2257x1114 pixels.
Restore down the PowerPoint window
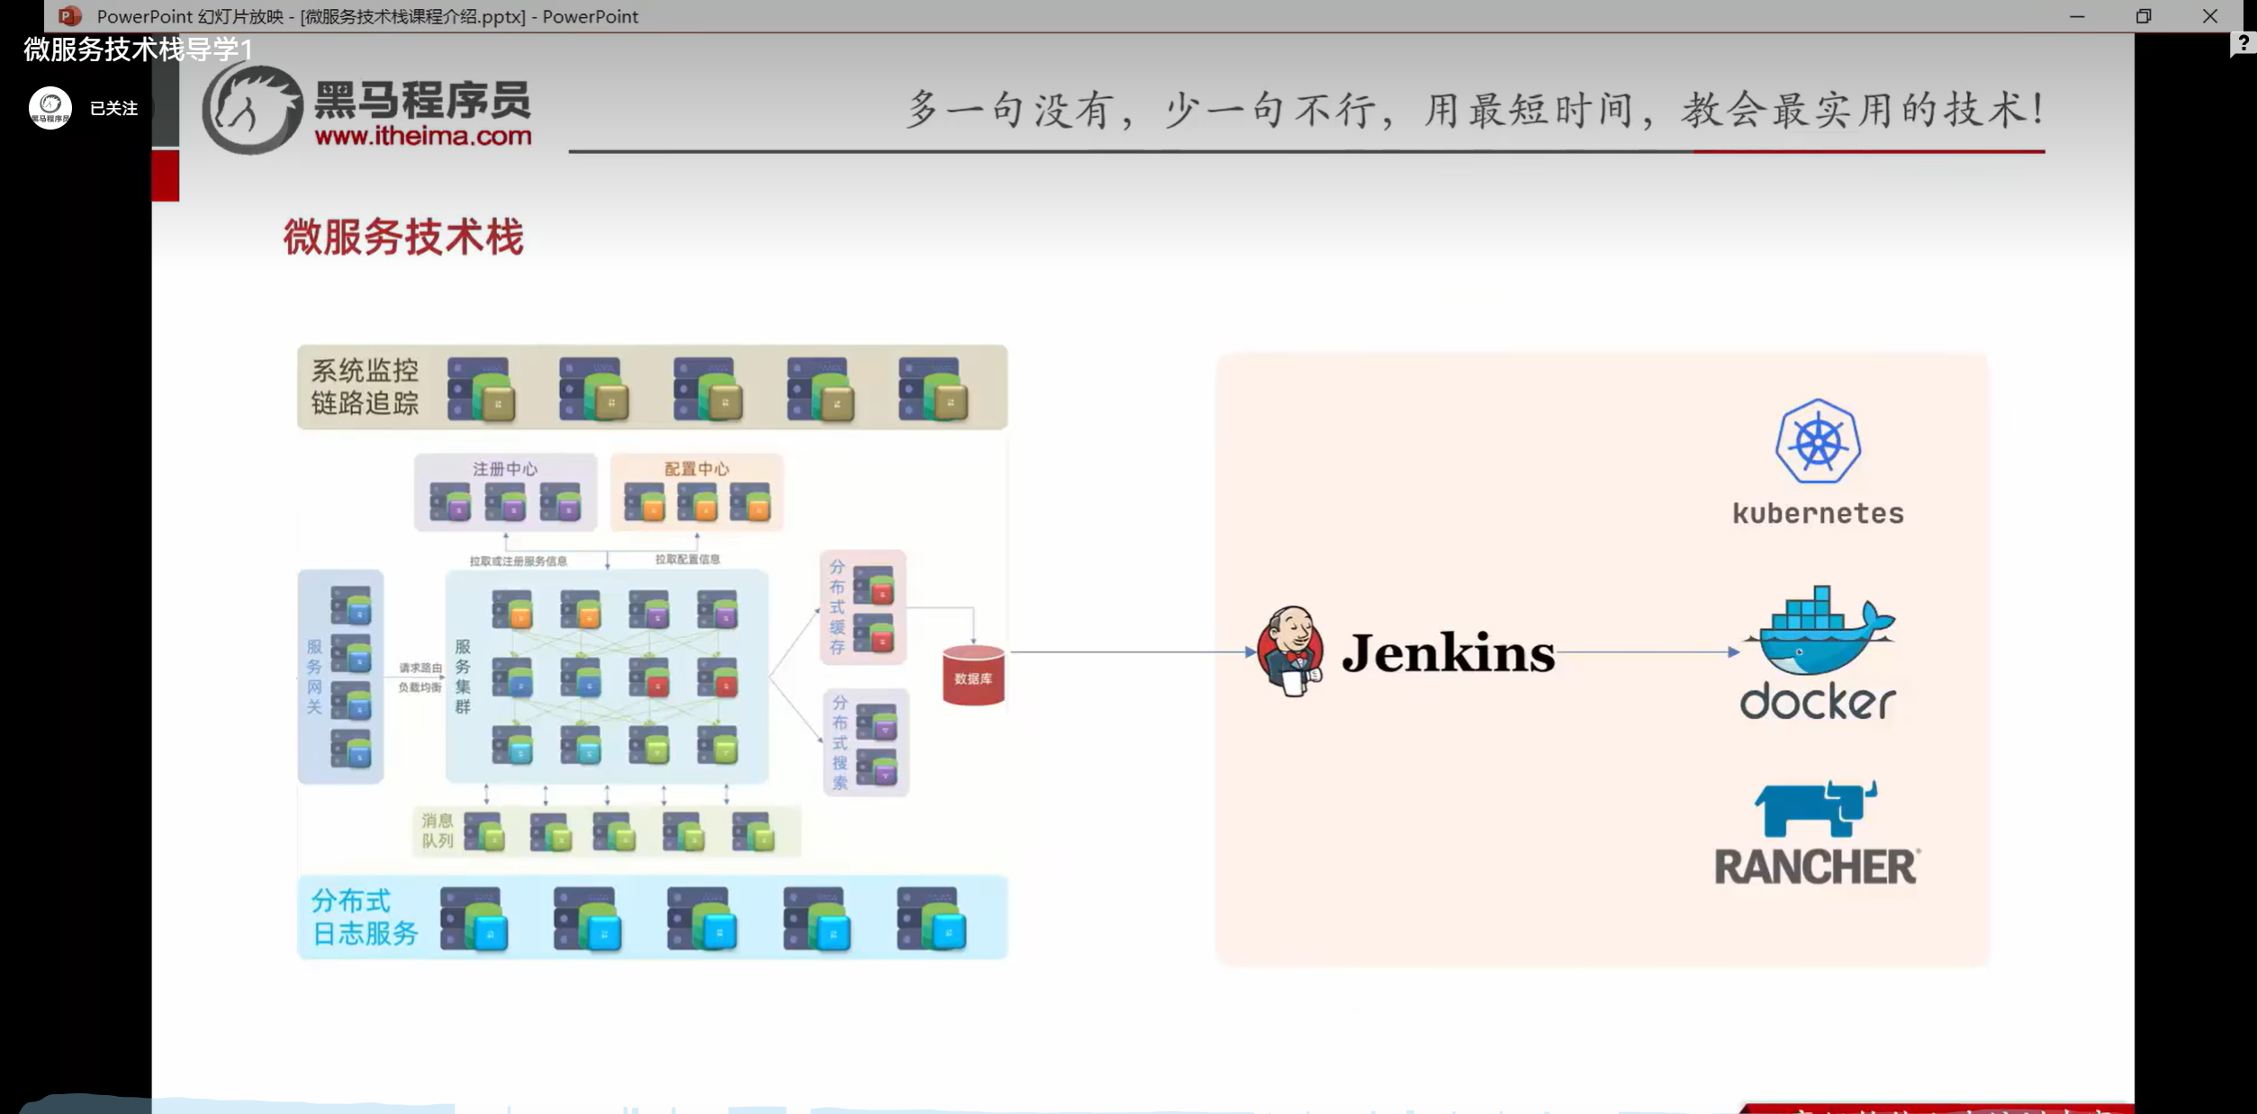pos(2143,16)
